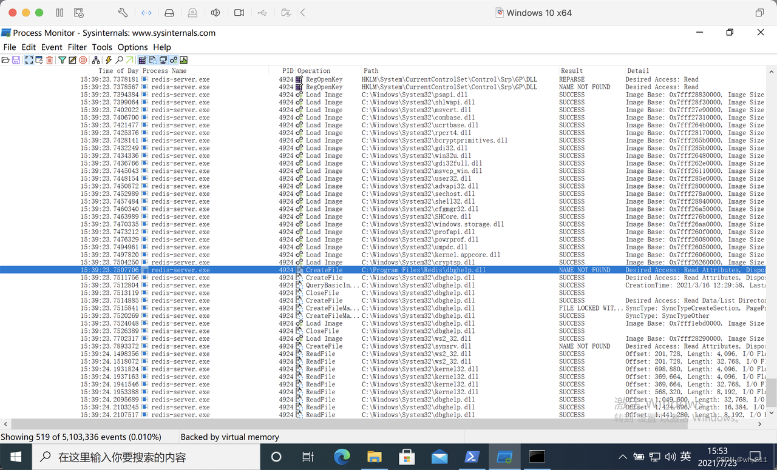Image resolution: width=777 pixels, height=470 pixels.
Task: Click the VM hard disk icon
Action: tap(169, 13)
